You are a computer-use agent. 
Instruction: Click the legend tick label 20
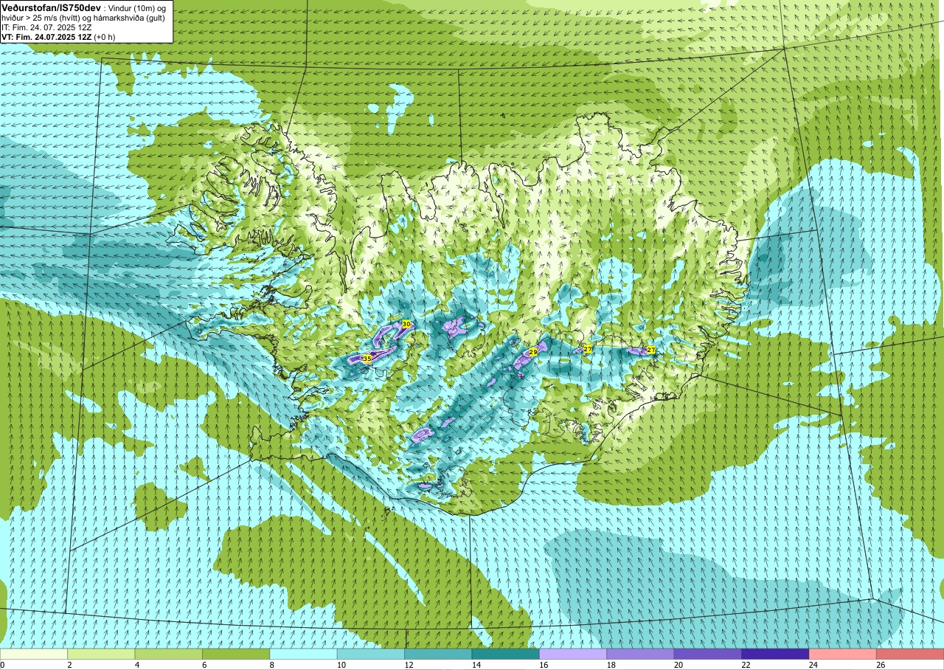(678, 665)
